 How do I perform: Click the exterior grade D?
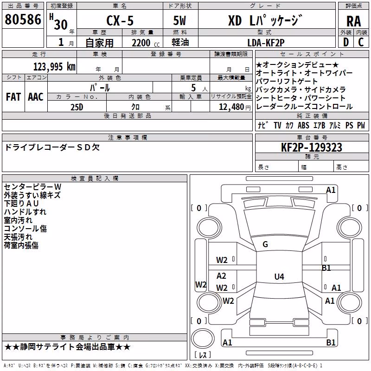346,42
